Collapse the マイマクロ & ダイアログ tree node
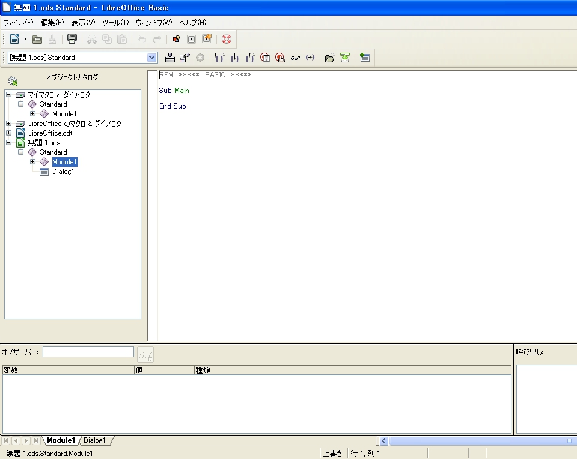This screenshot has width=577, height=459. tap(9, 95)
